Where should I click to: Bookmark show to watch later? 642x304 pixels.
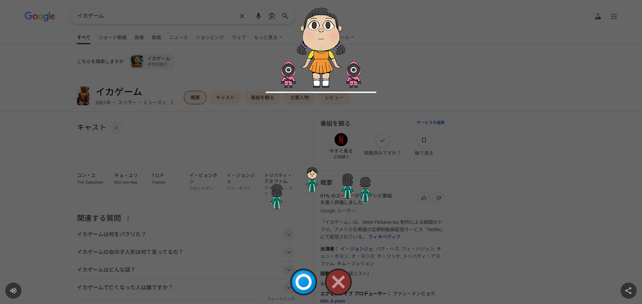[x=424, y=140]
